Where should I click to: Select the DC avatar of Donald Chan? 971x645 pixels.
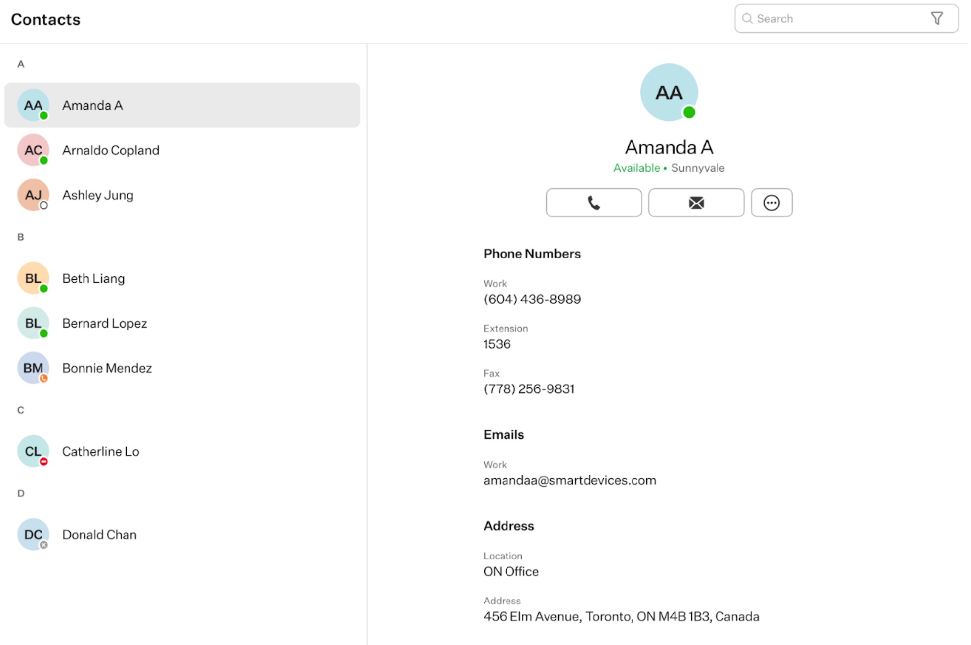click(33, 534)
